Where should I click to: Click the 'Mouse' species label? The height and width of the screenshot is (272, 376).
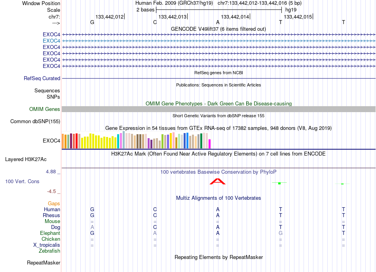click(52, 221)
